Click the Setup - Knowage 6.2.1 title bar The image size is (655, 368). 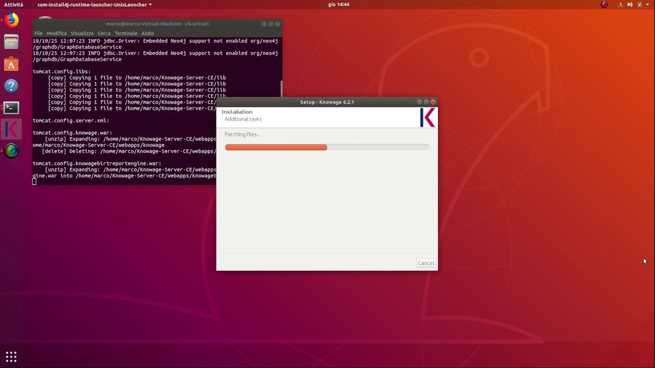pyautogui.click(x=327, y=102)
